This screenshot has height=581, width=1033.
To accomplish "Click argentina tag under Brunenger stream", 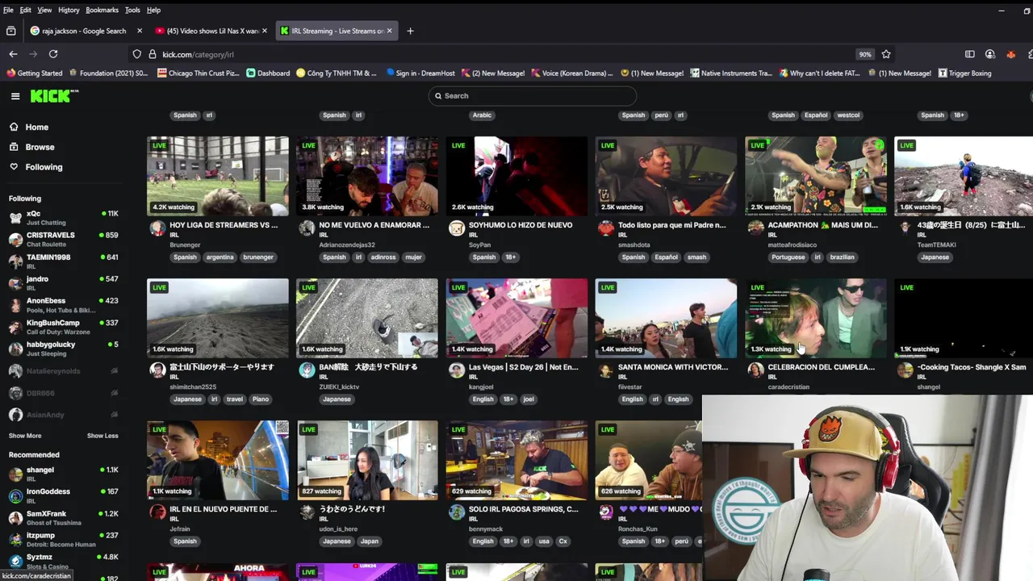I will (x=220, y=257).
